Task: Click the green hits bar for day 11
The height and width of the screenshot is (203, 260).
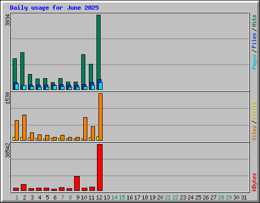Action: click(x=91, y=73)
